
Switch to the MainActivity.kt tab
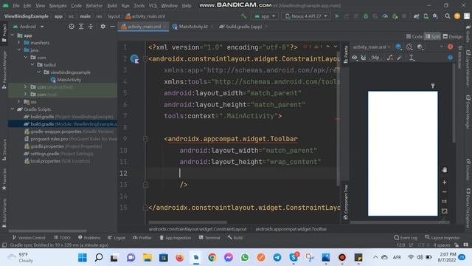[x=193, y=27]
